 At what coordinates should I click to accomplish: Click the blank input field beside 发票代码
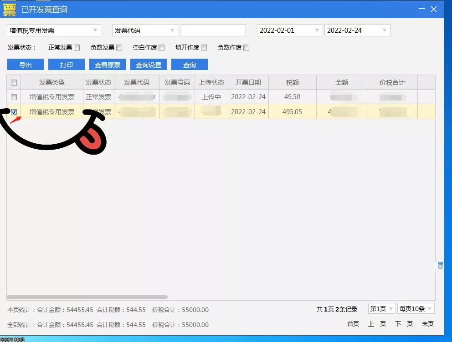point(212,30)
